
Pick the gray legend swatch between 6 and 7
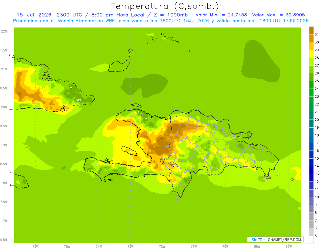coord(311,224)
